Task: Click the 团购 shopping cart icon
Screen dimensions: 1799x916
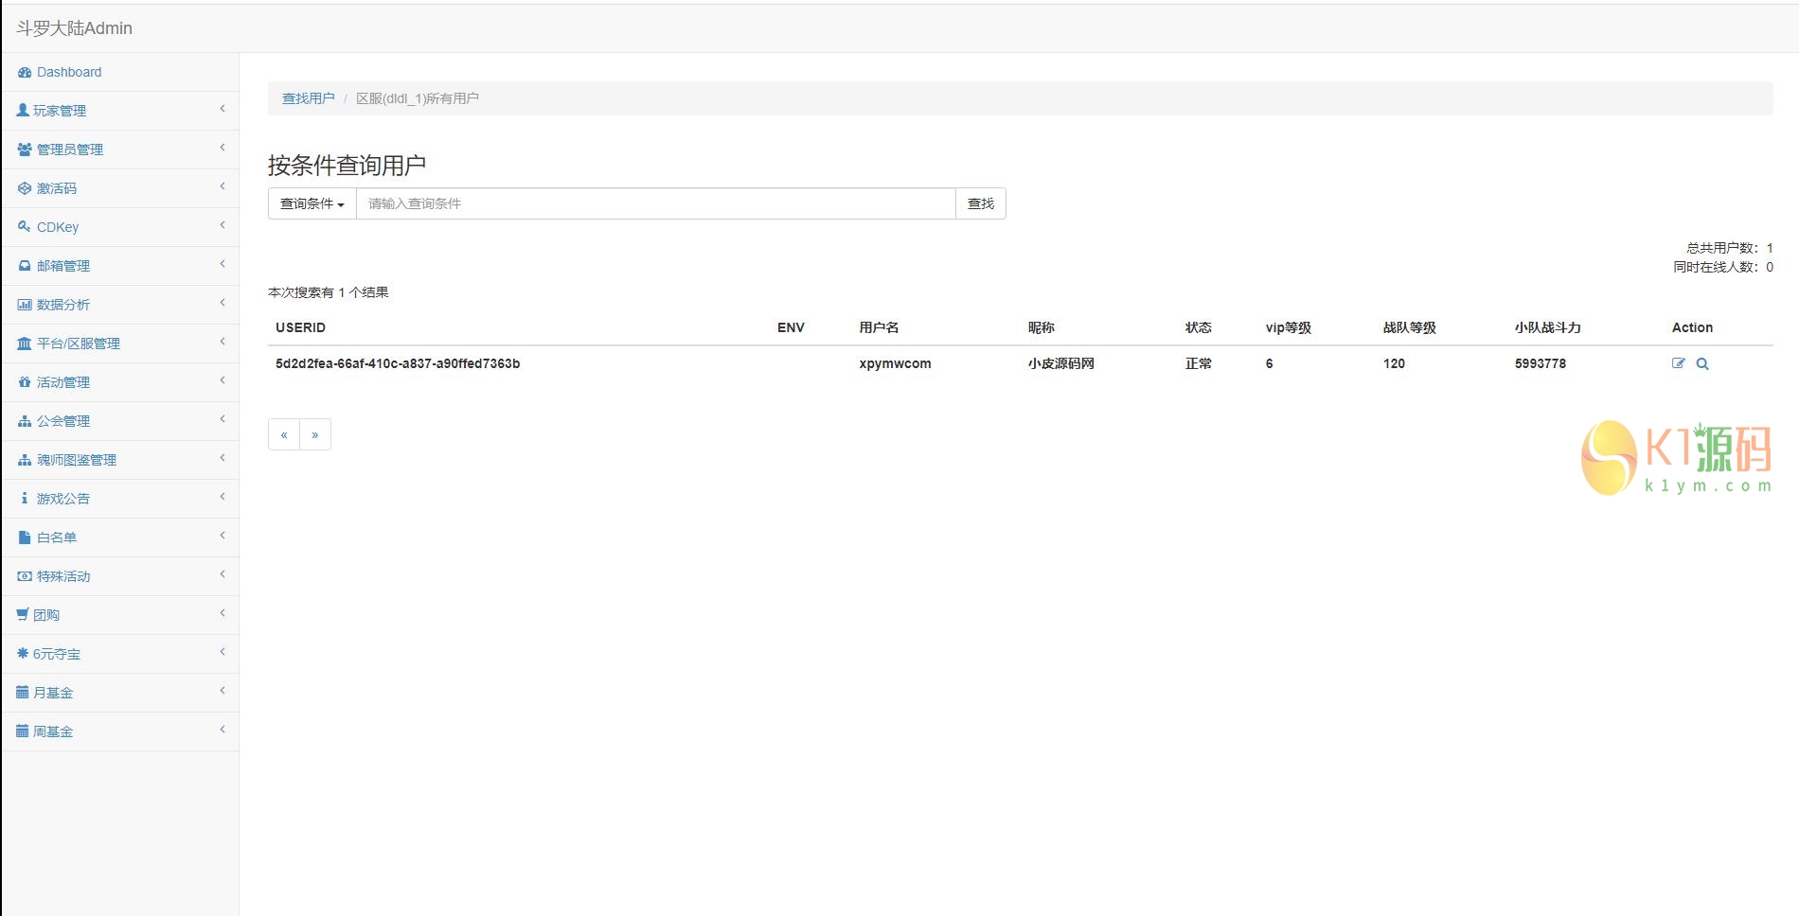Action: pos(23,615)
